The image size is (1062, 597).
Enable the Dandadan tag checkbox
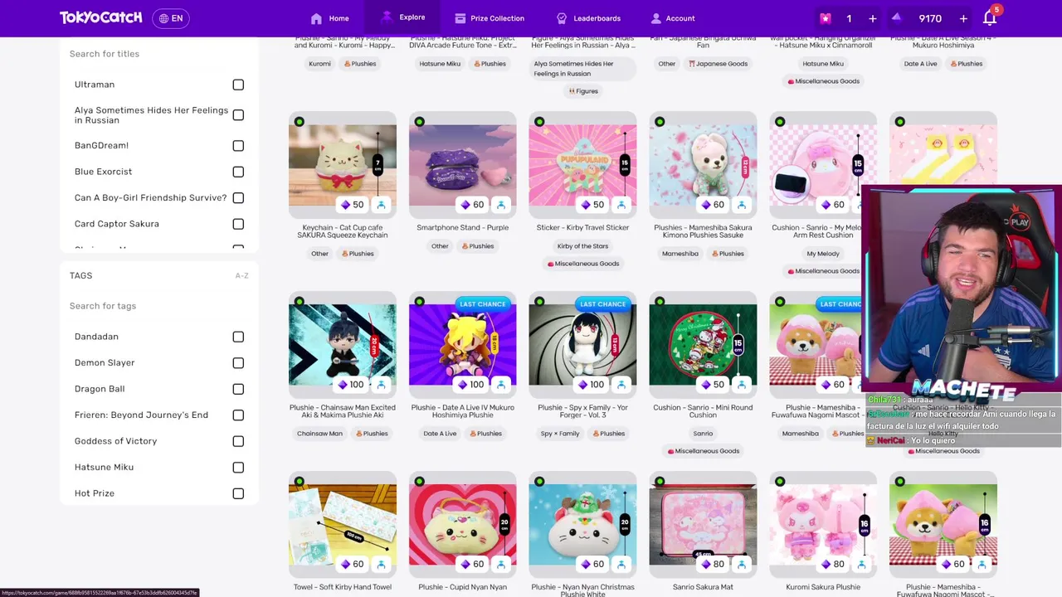point(238,337)
